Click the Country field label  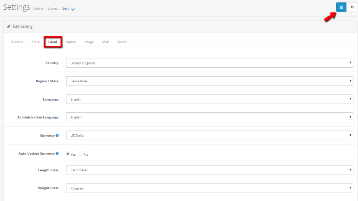click(x=52, y=63)
